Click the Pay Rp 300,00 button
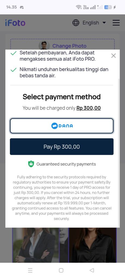Viewport: 125px width, 278px height. pos(62,147)
